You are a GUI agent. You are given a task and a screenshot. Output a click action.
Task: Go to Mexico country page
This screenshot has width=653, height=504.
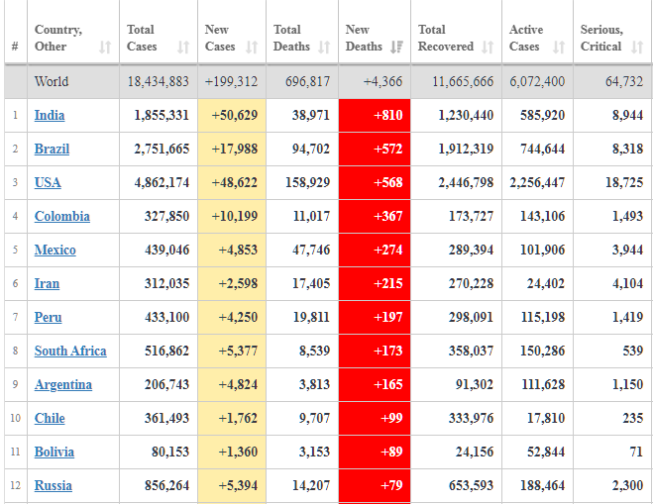(54, 251)
